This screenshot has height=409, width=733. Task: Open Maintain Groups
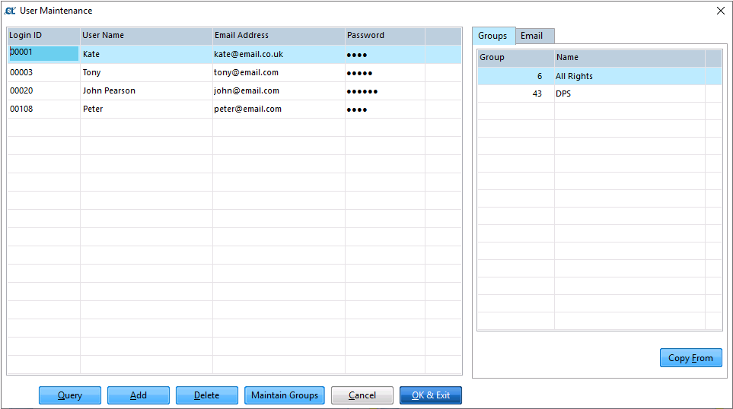(x=284, y=395)
